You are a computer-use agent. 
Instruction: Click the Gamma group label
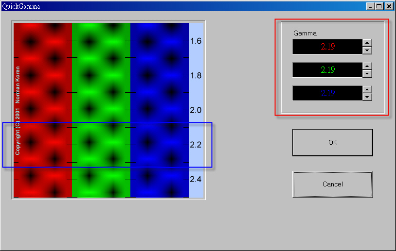click(x=305, y=33)
